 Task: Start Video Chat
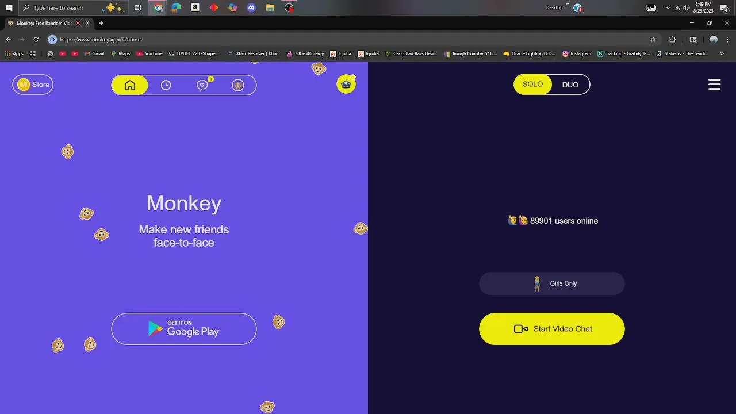pos(552,329)
